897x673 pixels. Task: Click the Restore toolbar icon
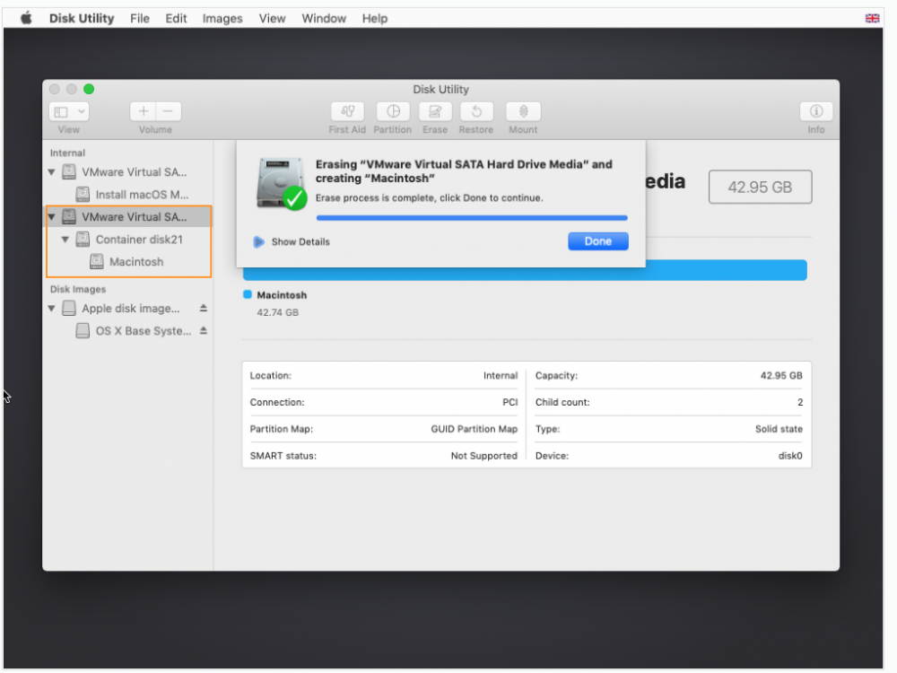(x=476, y=111)
